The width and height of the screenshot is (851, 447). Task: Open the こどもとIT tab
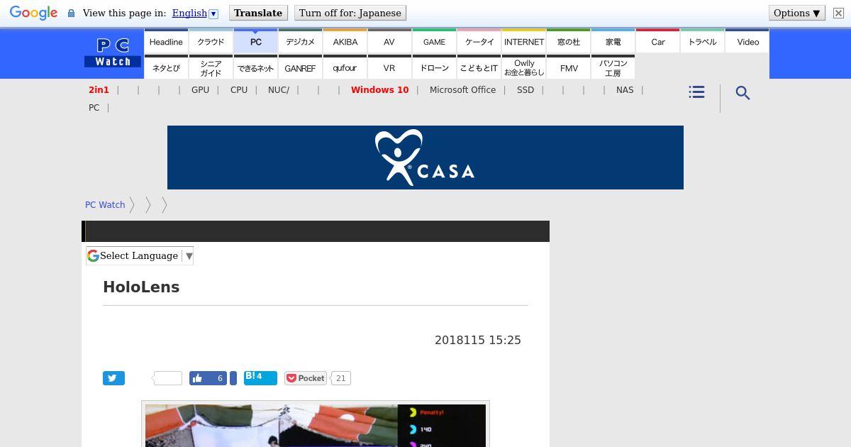pos(479,68)
